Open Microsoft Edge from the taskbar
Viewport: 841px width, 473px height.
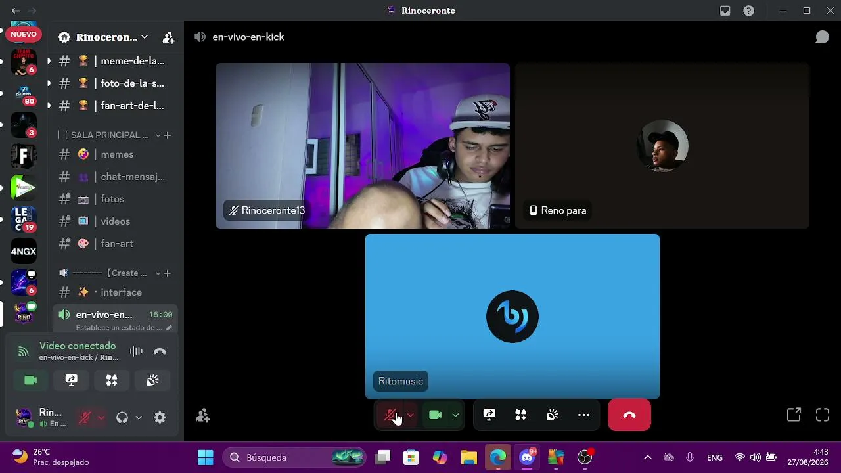(x=498, y=457)
